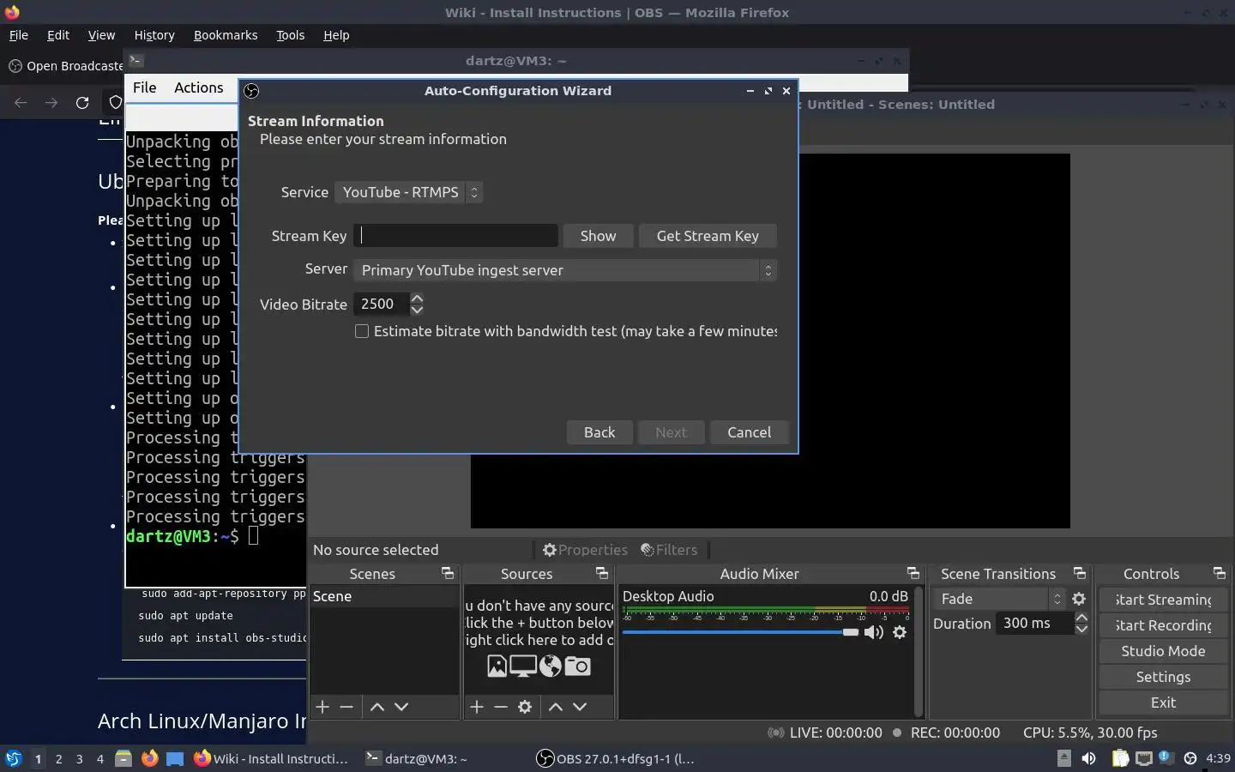Open Firefox File menu
The height and width of the screenshot is (772, 1235).
point(18,35)
